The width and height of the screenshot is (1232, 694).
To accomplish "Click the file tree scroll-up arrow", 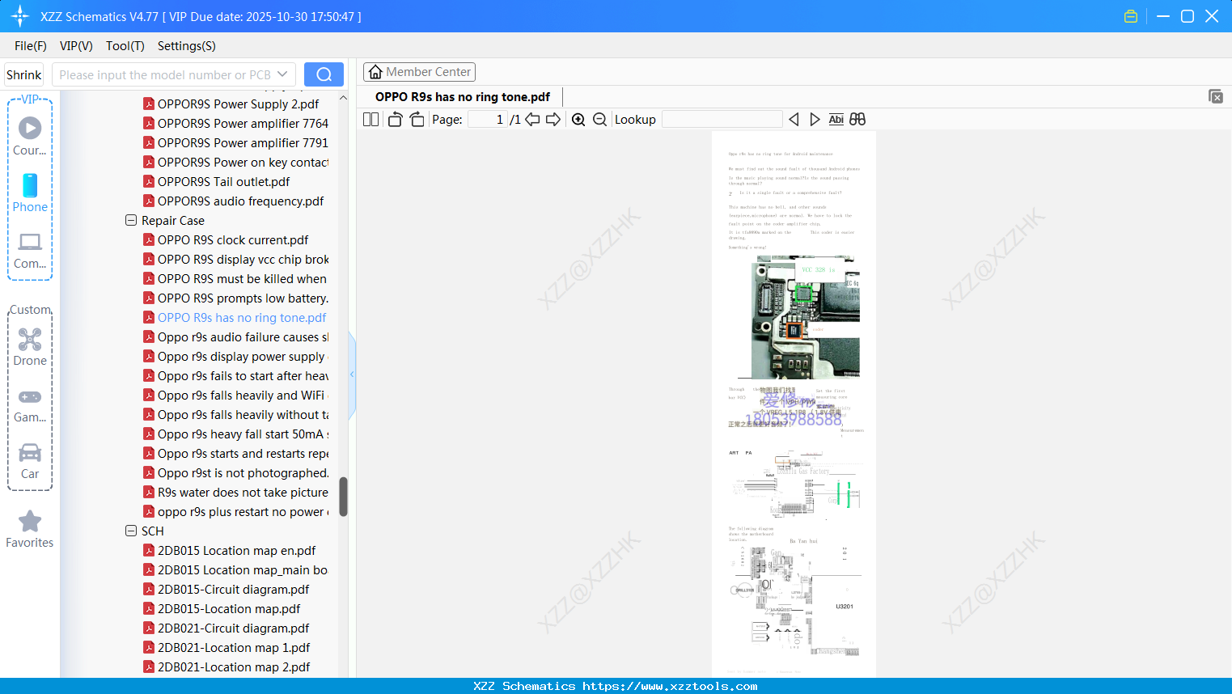I will coord(343,98).
